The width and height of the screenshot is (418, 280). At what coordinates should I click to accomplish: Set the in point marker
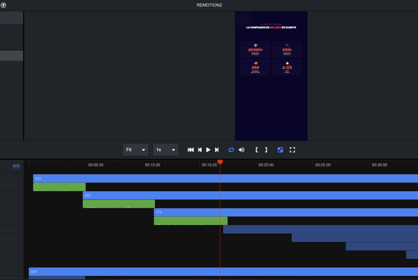pyautogui.click(x=257, y=150)
